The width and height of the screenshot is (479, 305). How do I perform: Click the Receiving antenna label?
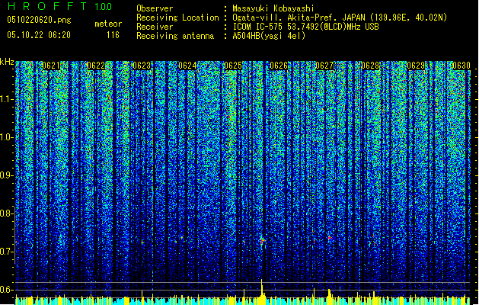click(x=175, y=36)
